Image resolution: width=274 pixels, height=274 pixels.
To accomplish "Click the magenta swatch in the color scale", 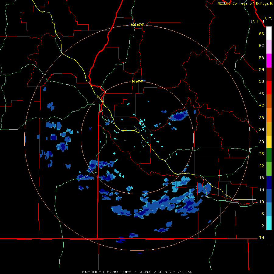I will pyautogui.click(x=269, y=61).
